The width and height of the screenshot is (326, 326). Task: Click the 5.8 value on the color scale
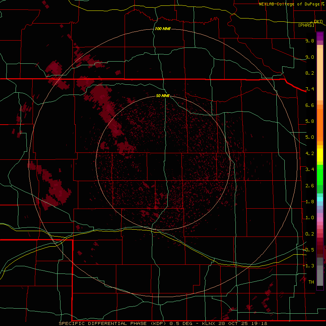point(310,121)
